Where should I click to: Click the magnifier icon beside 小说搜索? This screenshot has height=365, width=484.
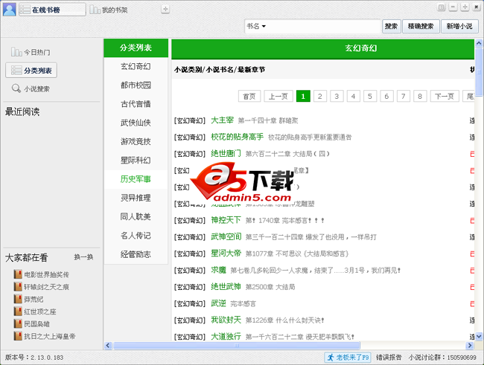[x=16, y=88]
